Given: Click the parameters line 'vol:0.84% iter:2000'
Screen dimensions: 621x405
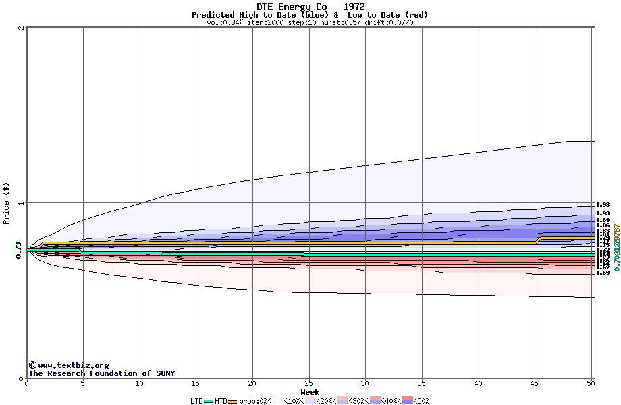Looking at the screenshot, I should (245, 22).
